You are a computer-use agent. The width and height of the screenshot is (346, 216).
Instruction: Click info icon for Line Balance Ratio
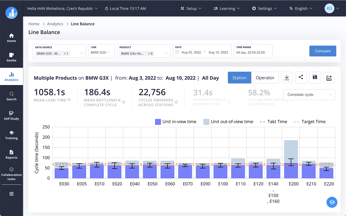[x=287, y=102]
